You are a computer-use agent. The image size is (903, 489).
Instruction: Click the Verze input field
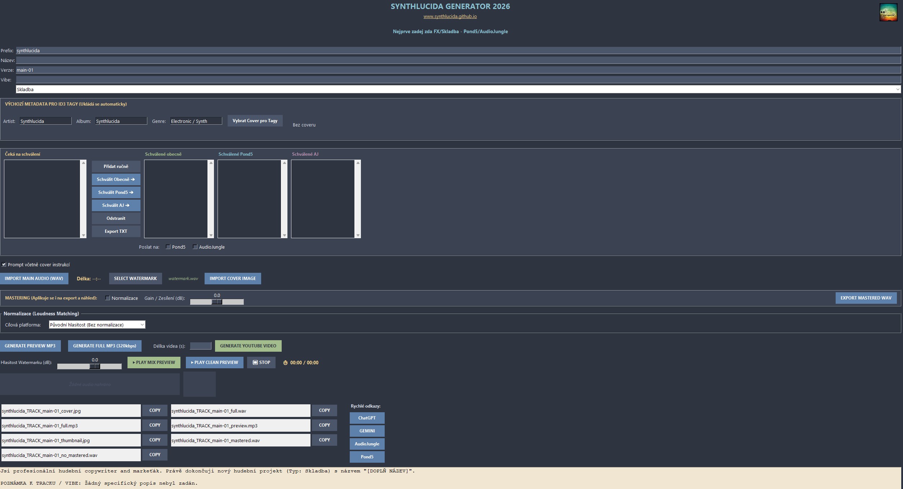tap(458, 70)
